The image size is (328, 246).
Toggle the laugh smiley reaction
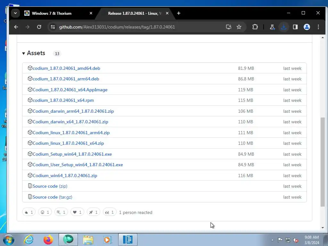[x=45, y=212]
